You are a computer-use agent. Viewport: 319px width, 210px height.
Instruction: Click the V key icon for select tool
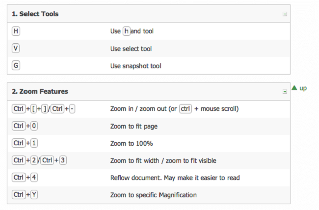pos(16,49)
